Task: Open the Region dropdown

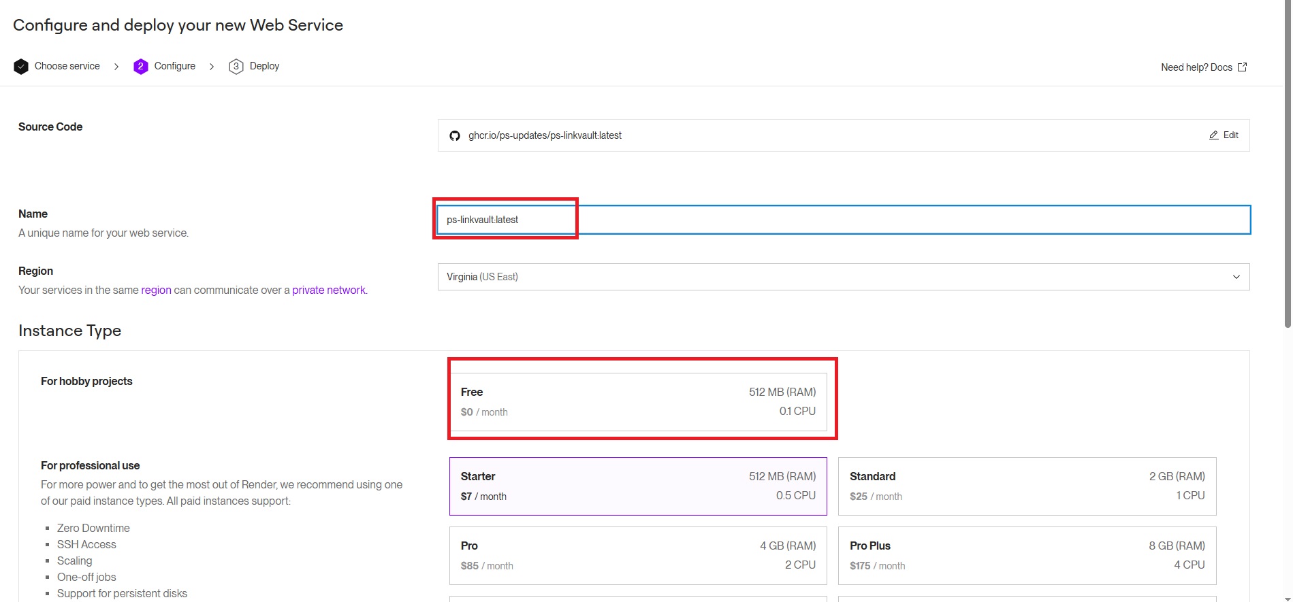Action: click(x=844, y=277)
